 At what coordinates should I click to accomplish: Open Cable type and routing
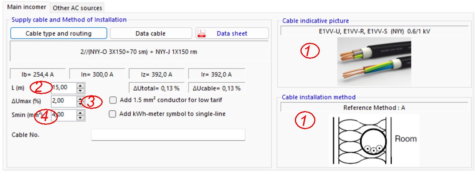(x=59, y=33)
